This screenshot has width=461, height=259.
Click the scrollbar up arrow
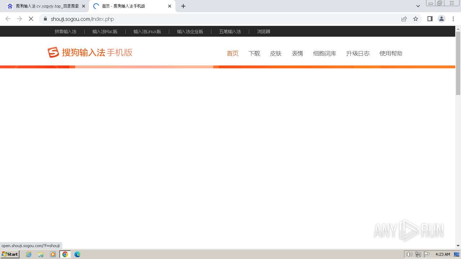458,28
